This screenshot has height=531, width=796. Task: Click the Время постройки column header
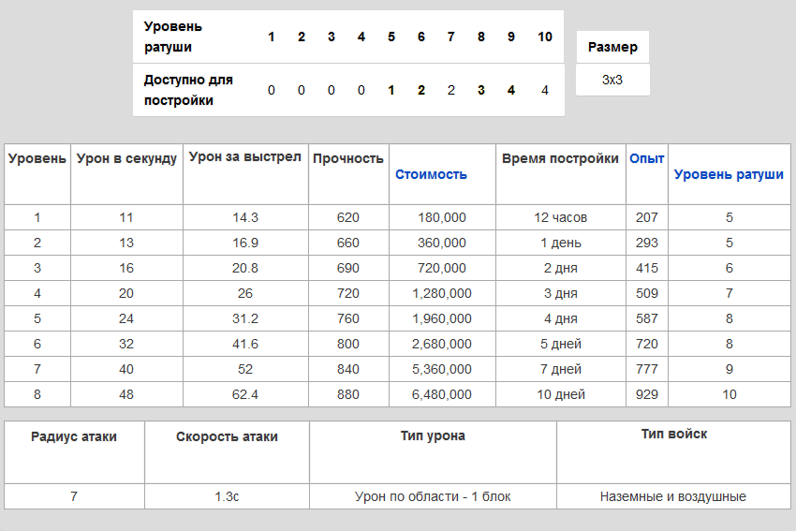[x=560, y=159]
